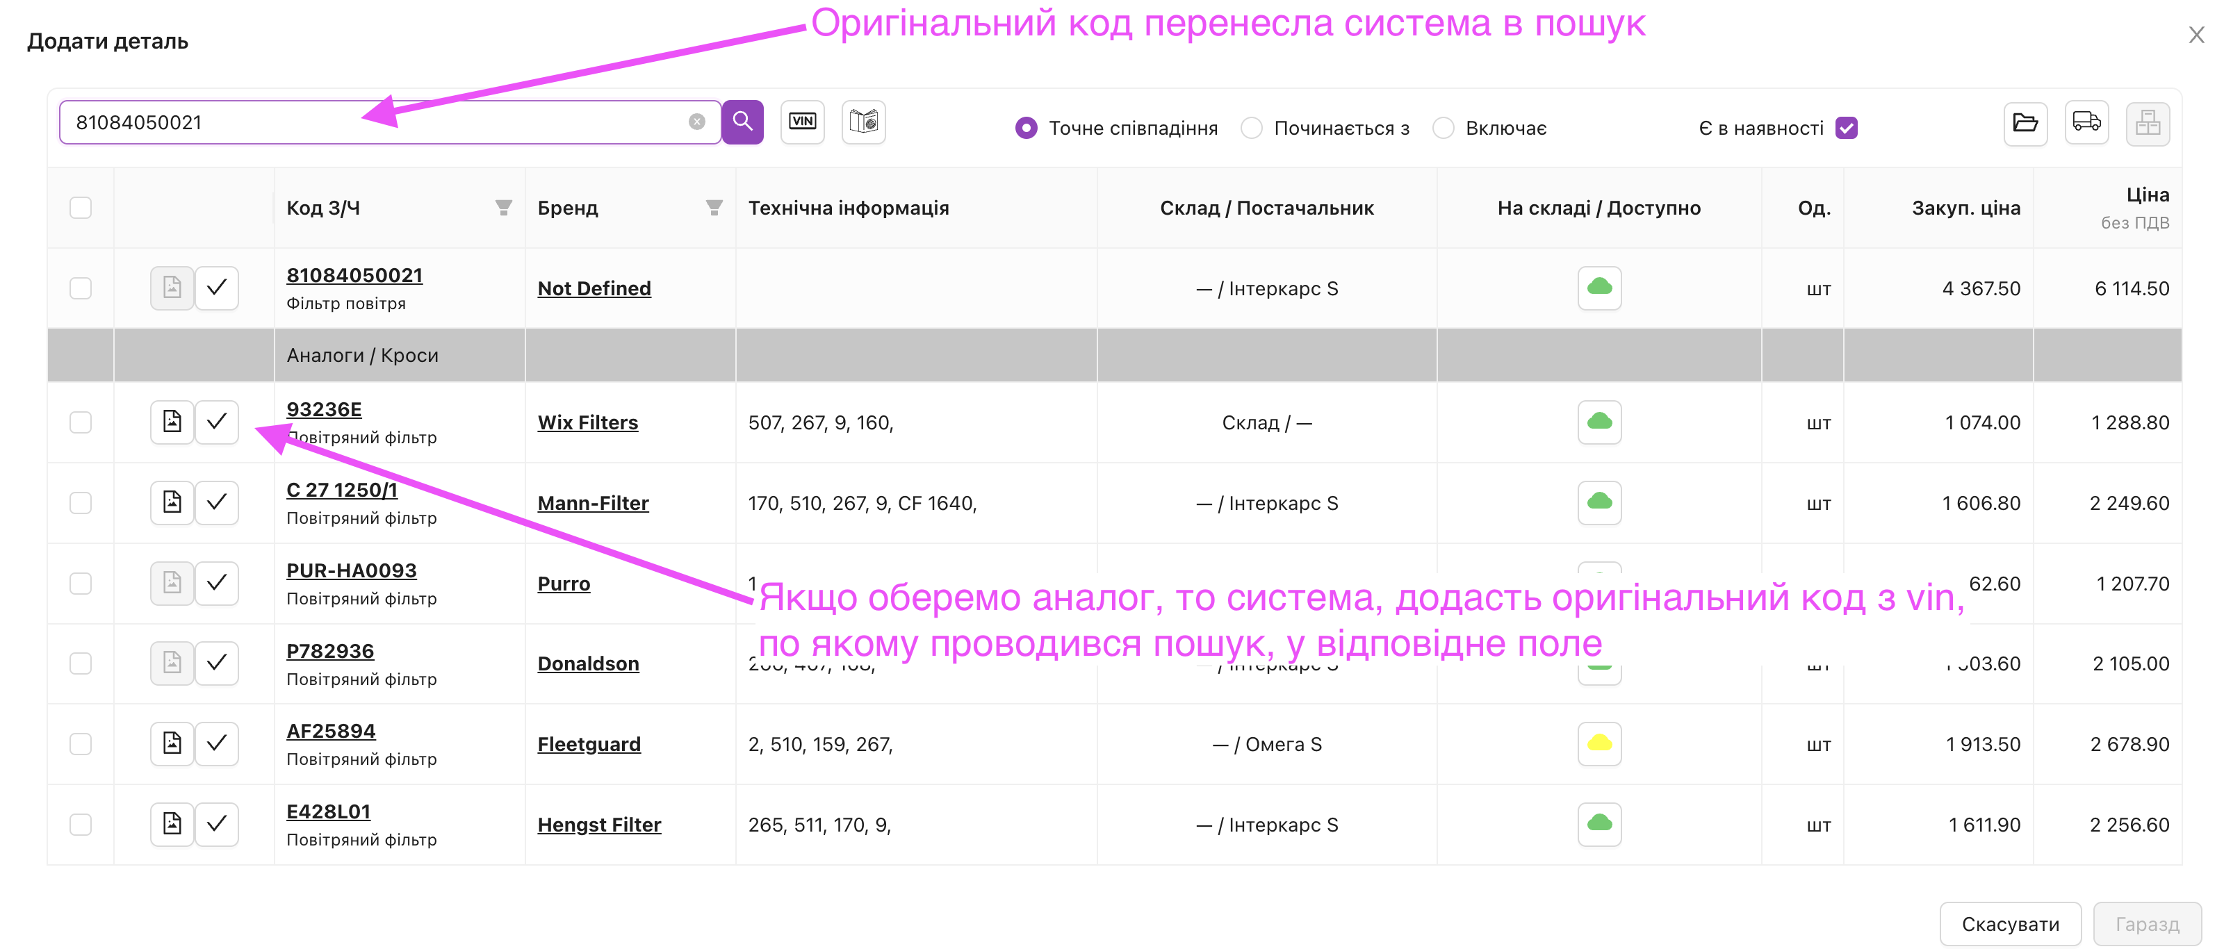2224x949 pixels.
Task: Click yellow availability cloud for Fleetguard
Action: (1599, 743)
